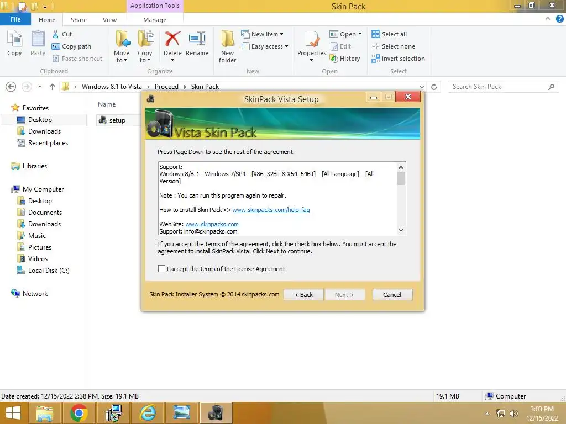Expand the New item dropdown
The height and width of the screenshot is (424, 566).
point(281,34)
